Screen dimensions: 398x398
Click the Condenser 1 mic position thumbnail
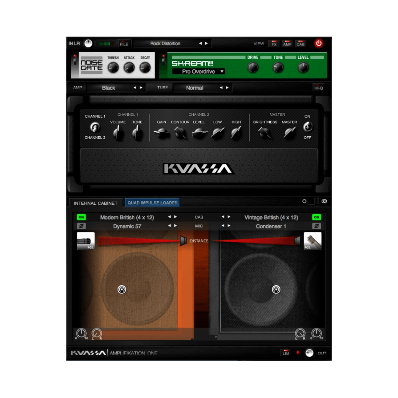pos(312,241)
